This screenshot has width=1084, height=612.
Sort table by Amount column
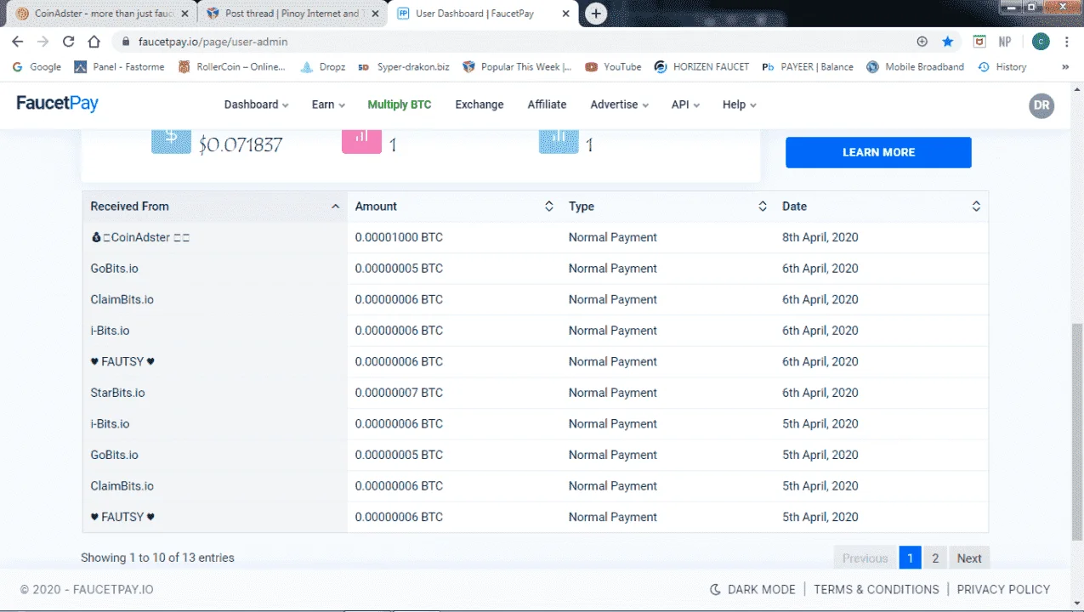click(454, 207)
